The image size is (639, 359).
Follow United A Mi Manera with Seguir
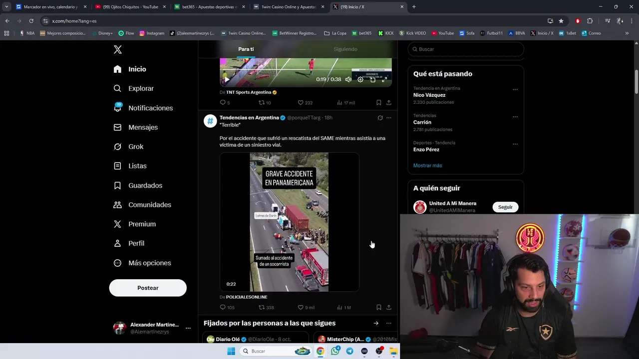[505, 207]
